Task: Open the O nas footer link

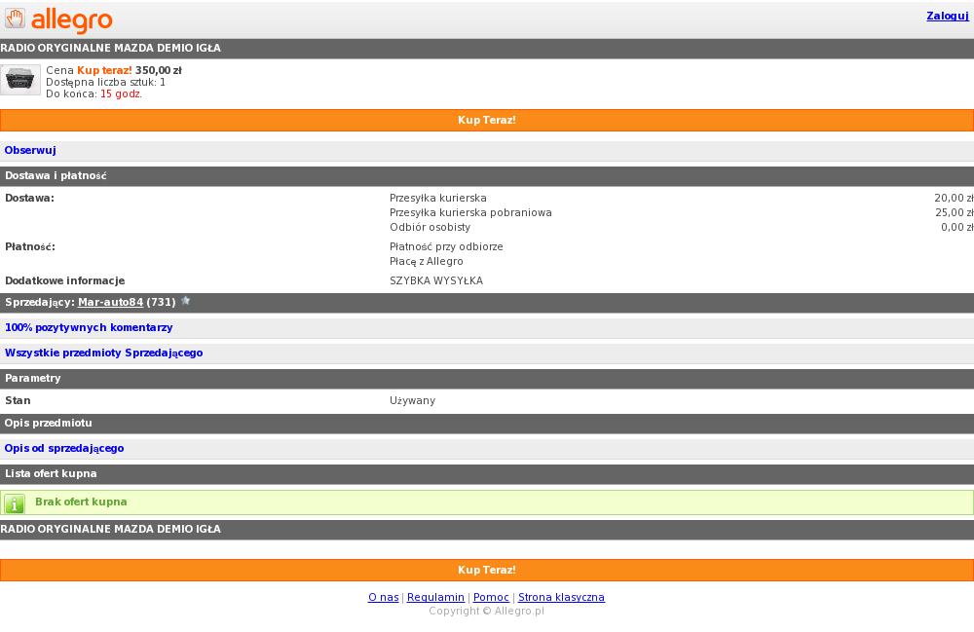Action: 383,597
